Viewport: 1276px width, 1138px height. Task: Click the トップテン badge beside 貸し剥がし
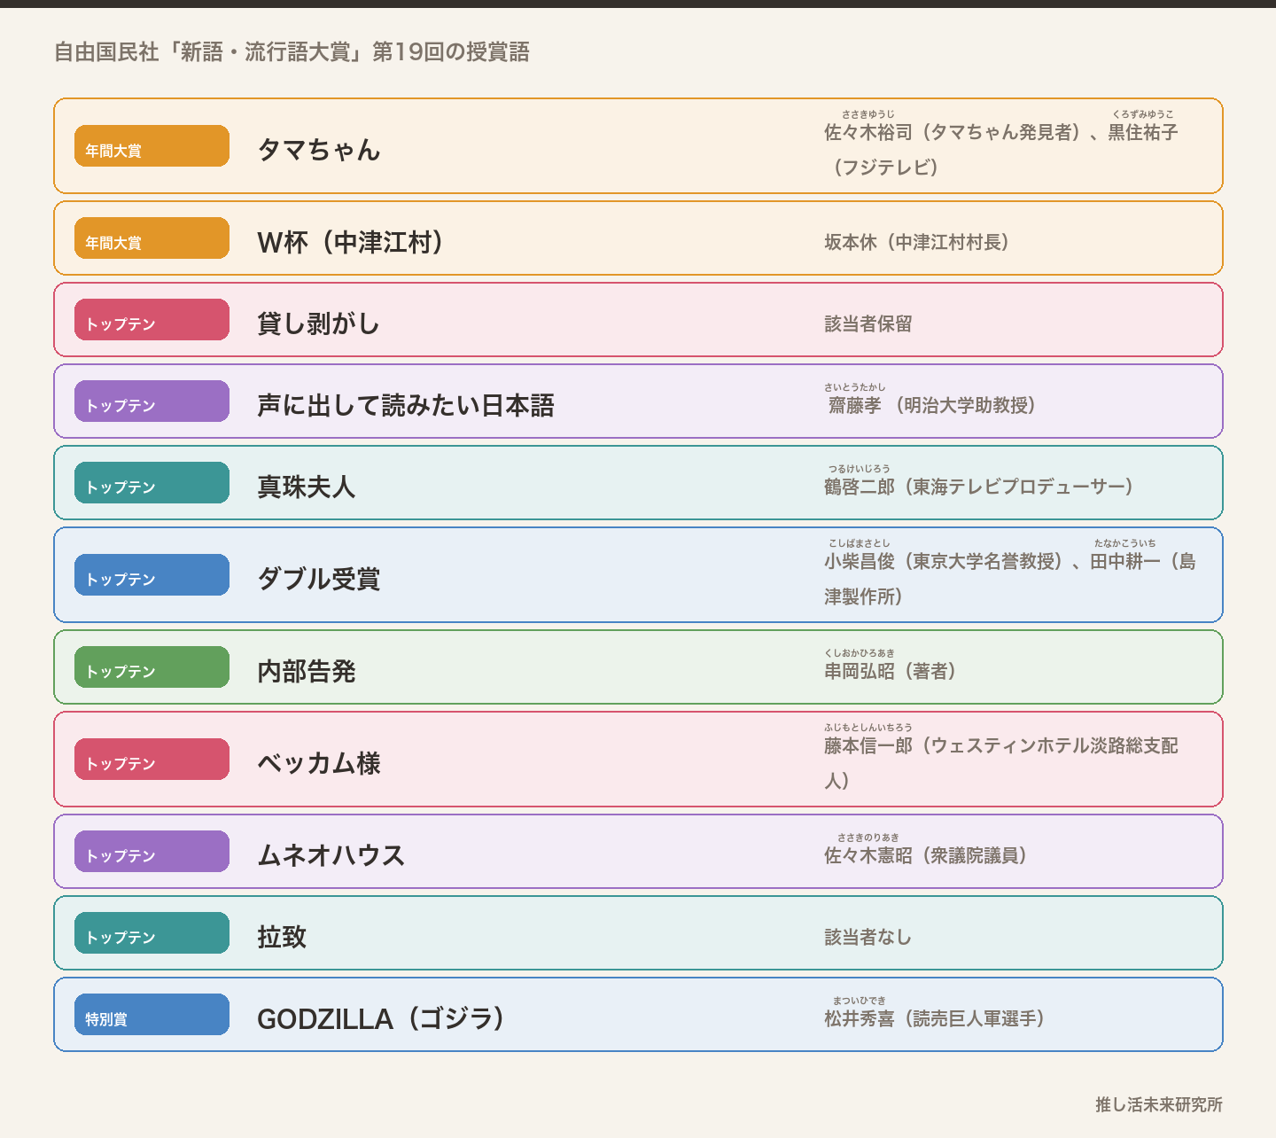pyautogui.click(x=152, y=320)
